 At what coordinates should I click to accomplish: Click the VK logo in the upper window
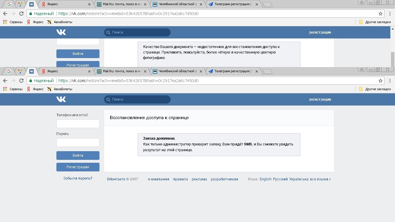point(61,32)
